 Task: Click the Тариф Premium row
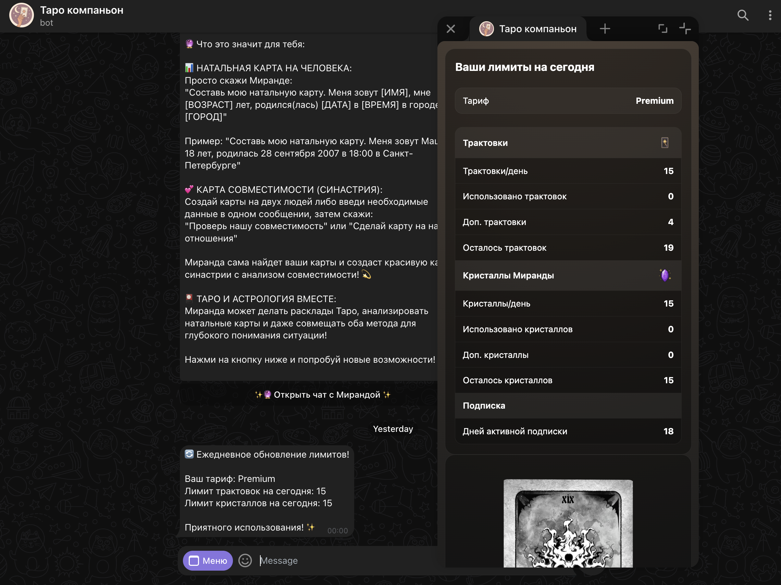tap(568, 101)
